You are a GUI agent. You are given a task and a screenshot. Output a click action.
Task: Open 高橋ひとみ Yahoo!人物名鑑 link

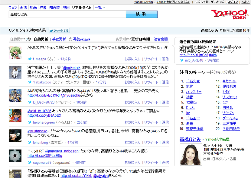click(190, 139)
